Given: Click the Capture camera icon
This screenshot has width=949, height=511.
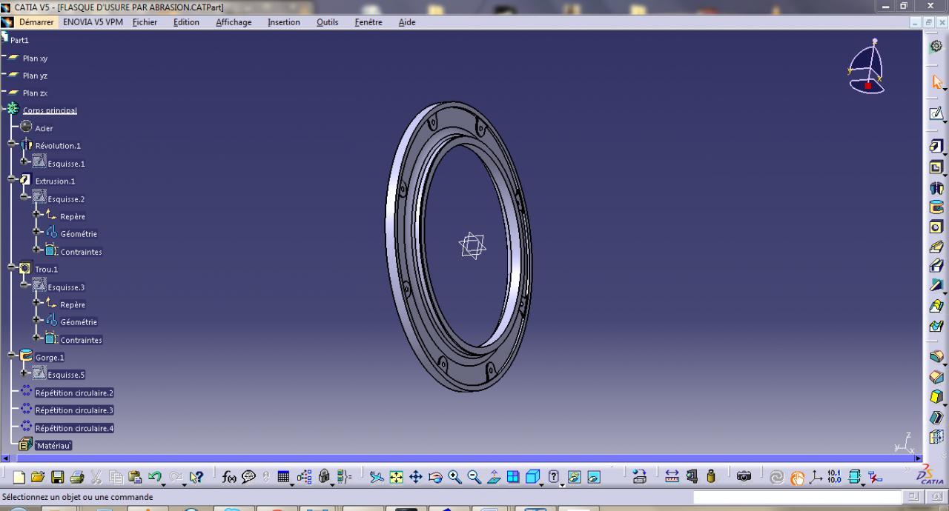Looking at the screenshot, I should (x=744, y=477).
